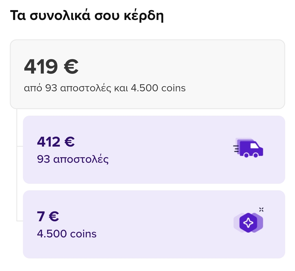This screenshot has height=271, width=295.
Task: Open the 419 € total earnings amount
Action: tap(51, 66)
